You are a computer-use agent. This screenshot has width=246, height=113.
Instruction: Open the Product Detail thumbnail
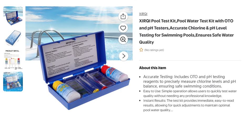pos(13,60)
